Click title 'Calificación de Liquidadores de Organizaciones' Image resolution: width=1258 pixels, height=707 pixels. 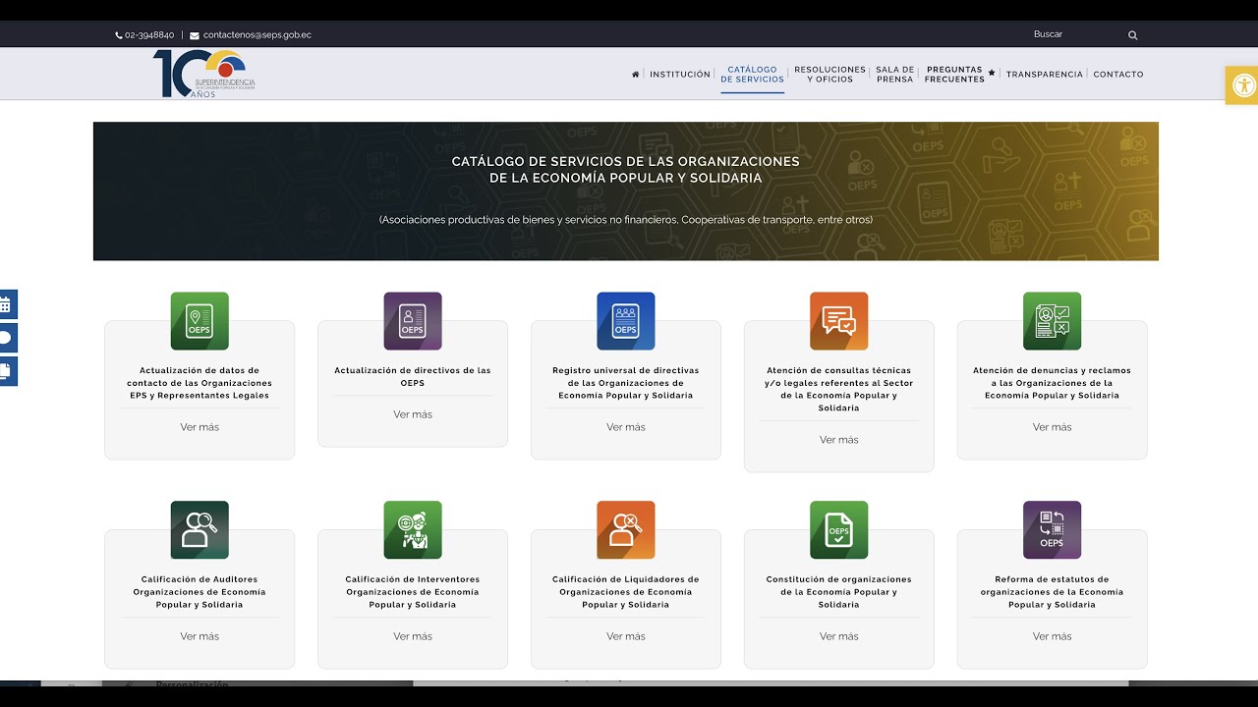[x=626, y=592]
